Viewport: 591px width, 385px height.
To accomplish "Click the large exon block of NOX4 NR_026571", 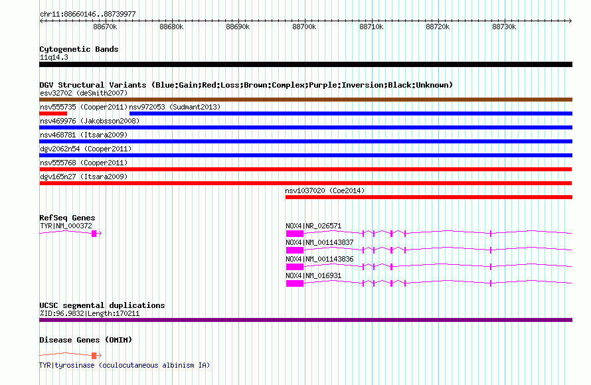I will coord(295,234).
